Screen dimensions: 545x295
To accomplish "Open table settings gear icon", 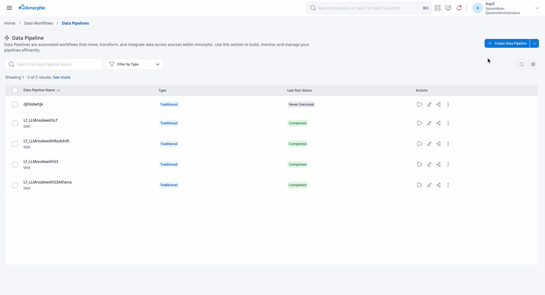I will [x=533, y=64].
